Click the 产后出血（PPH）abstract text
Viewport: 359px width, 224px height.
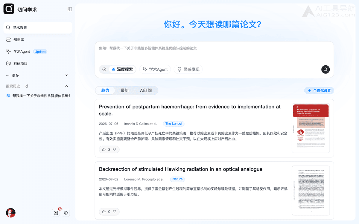tap(193, 136)
